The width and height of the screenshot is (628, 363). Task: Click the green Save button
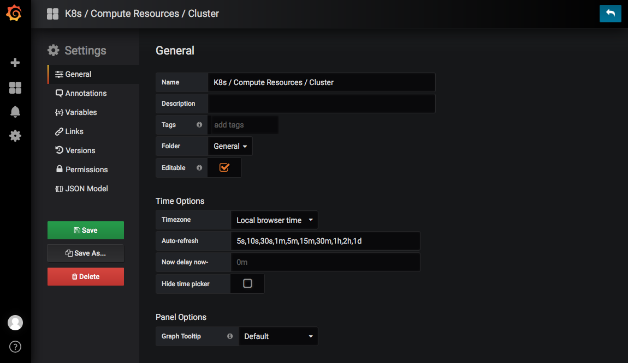point(86,230)
